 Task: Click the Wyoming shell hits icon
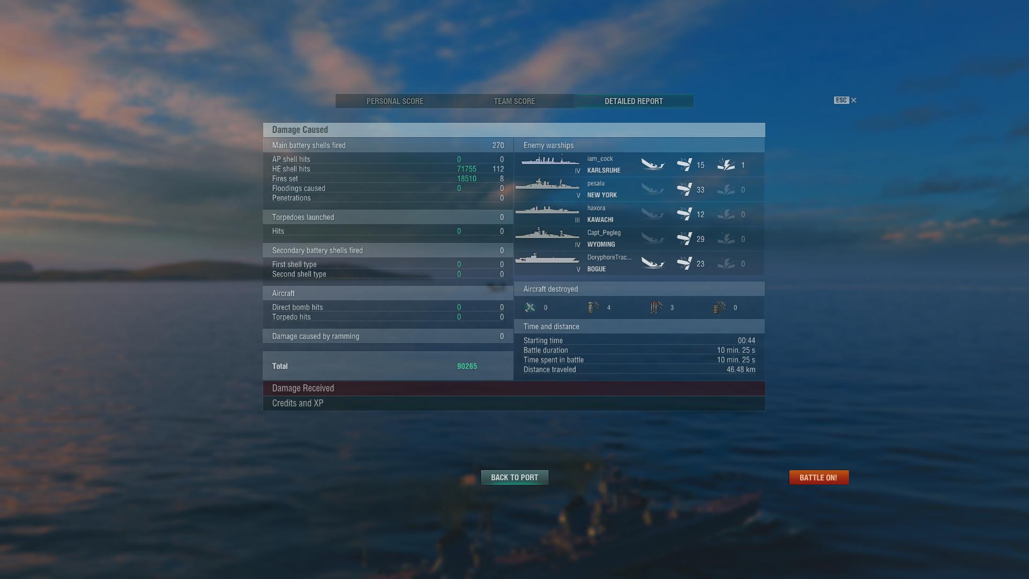click(684, 239)
